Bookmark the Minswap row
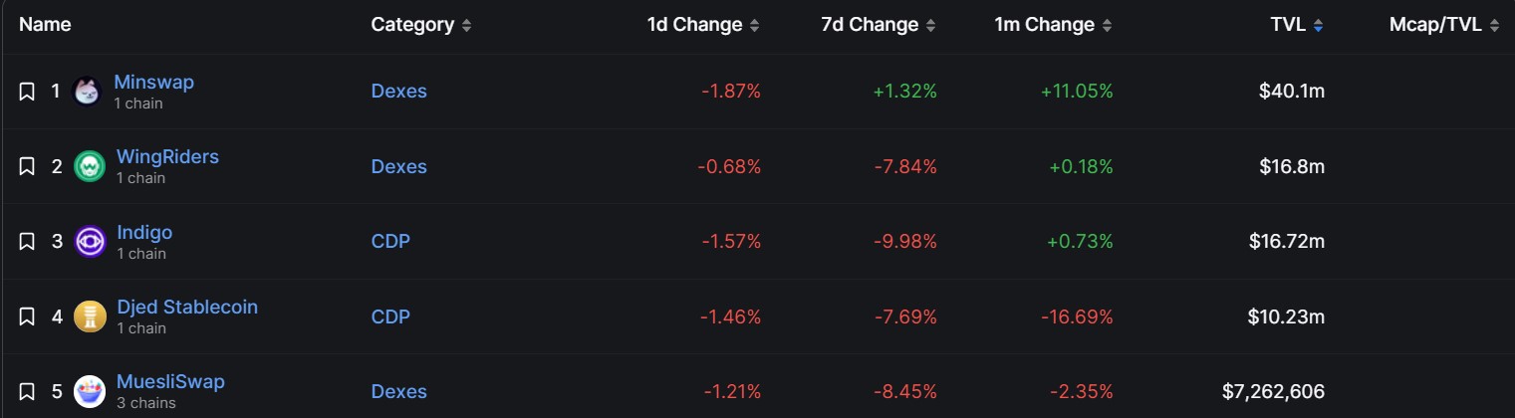 point(27,92)
